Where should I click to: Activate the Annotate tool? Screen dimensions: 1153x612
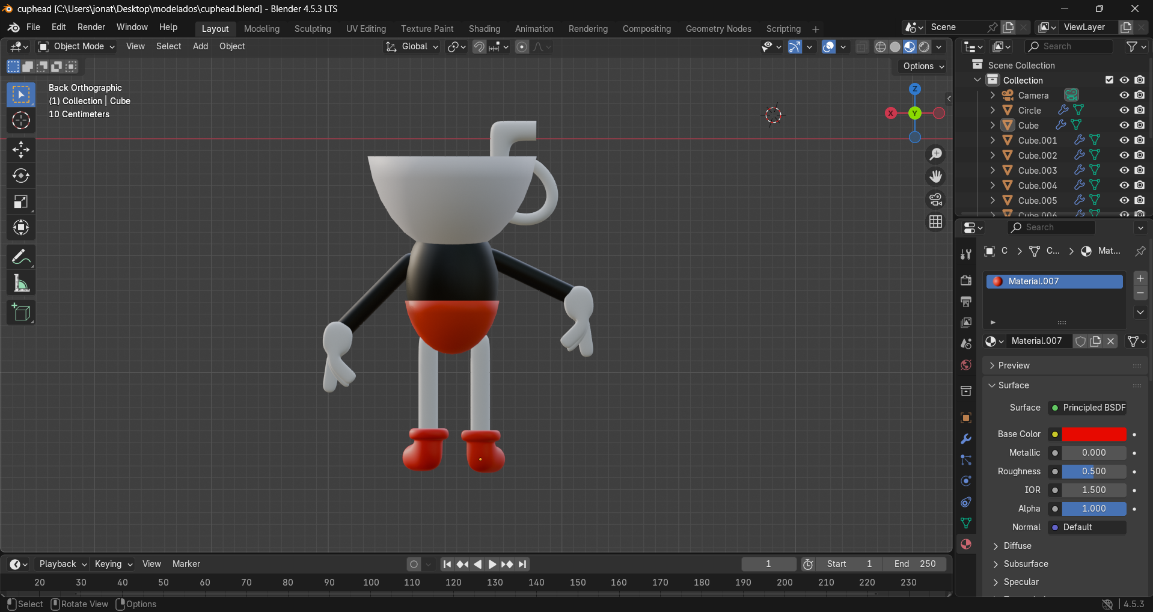tap(21, 257)
